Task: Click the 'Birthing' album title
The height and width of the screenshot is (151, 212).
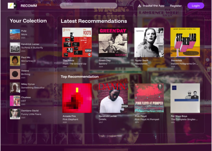Action: click(26, 74)
